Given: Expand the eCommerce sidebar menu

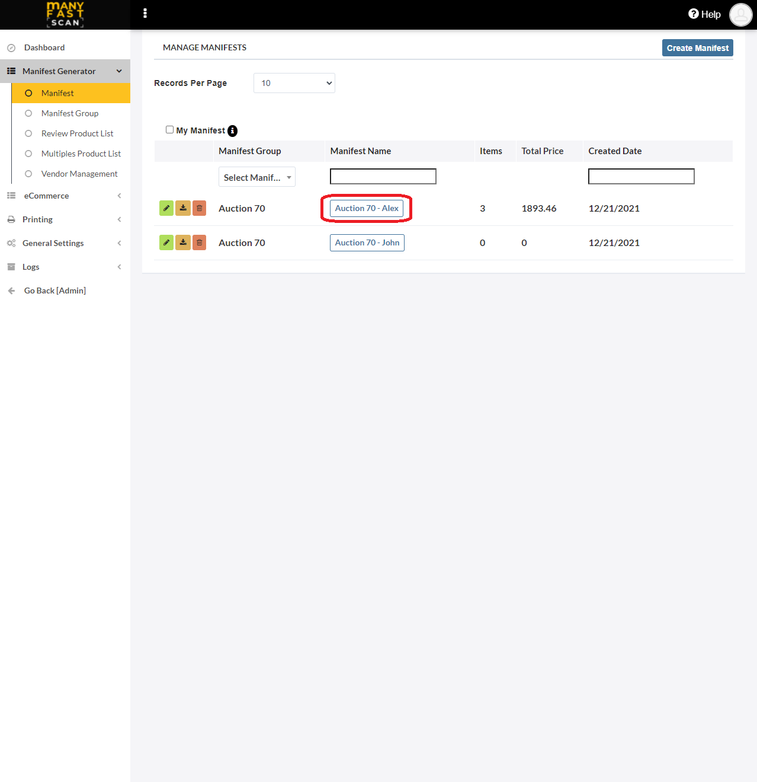Looking at the screenshot, I should click(65, 196).
